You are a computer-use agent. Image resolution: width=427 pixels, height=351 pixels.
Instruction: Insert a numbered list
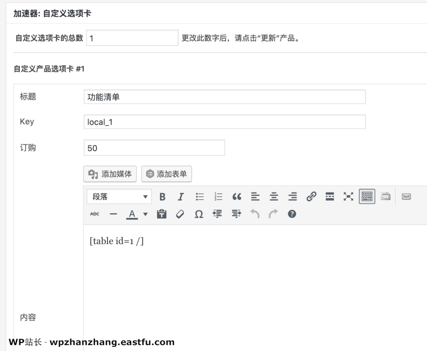[218, 197]
